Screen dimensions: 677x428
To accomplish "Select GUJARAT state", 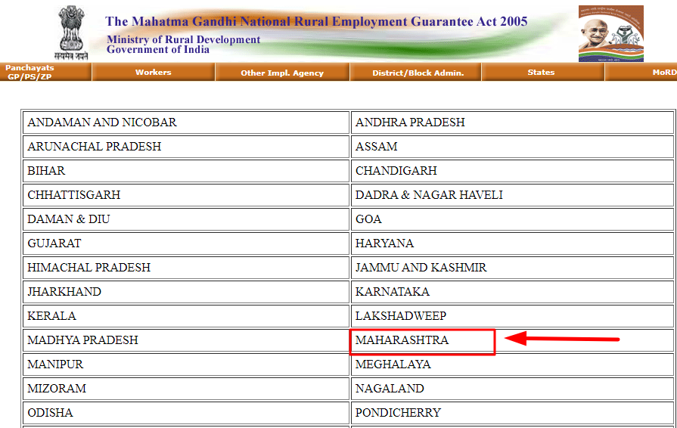I will coord(54,243).
